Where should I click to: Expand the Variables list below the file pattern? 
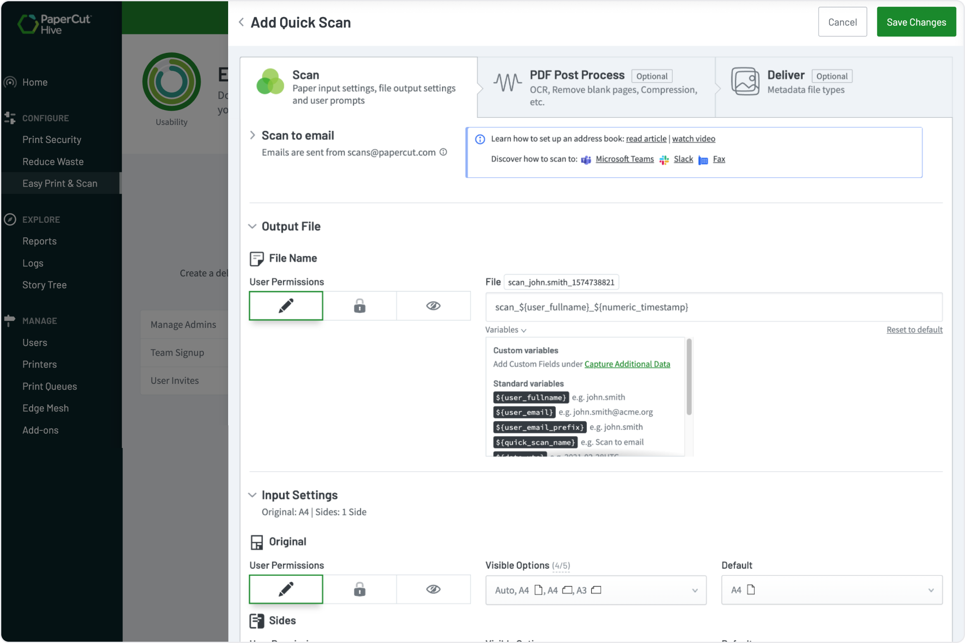(505, 330)
